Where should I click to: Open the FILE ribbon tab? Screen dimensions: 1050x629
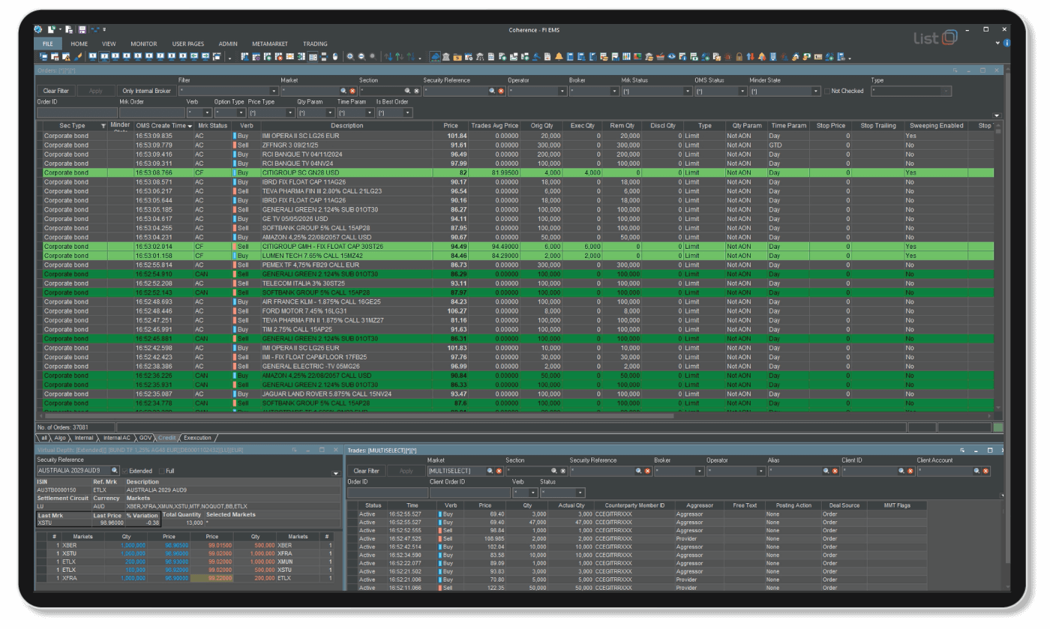click(x=47, y=44)
